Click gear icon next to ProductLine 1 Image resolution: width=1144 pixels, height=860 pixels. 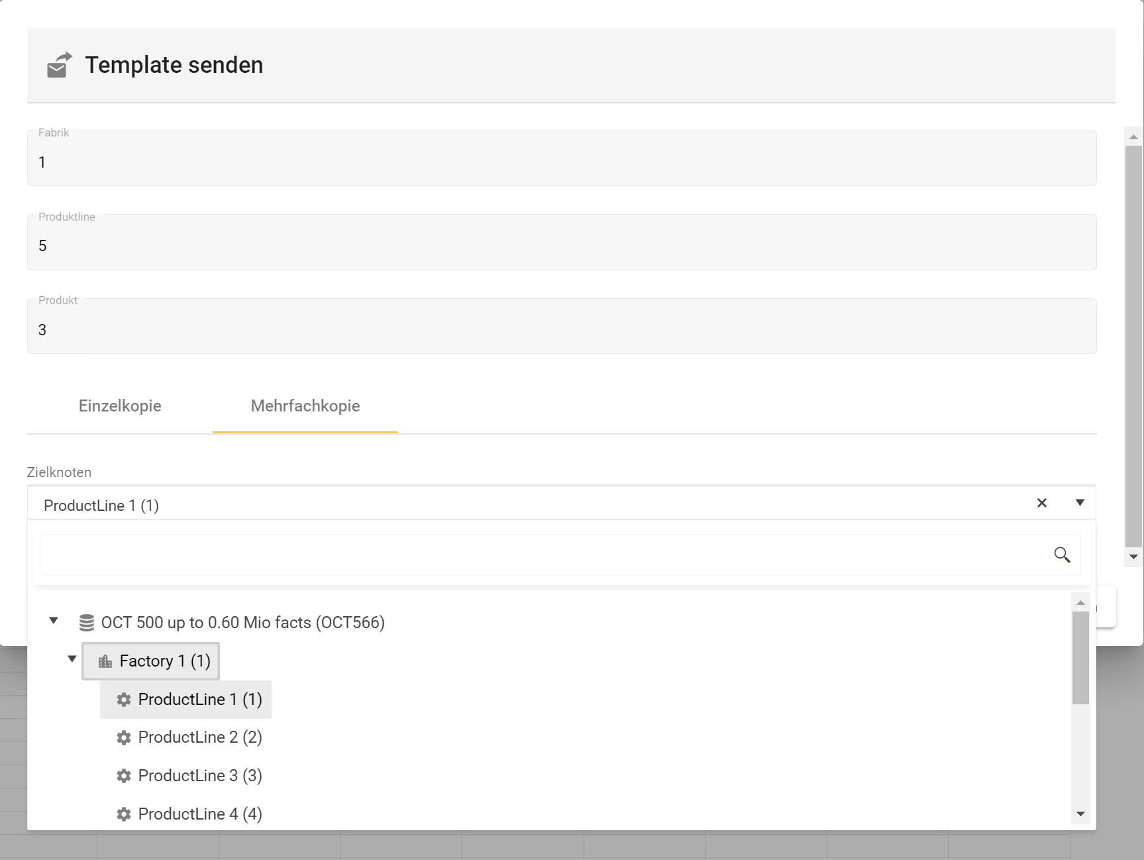124,700
